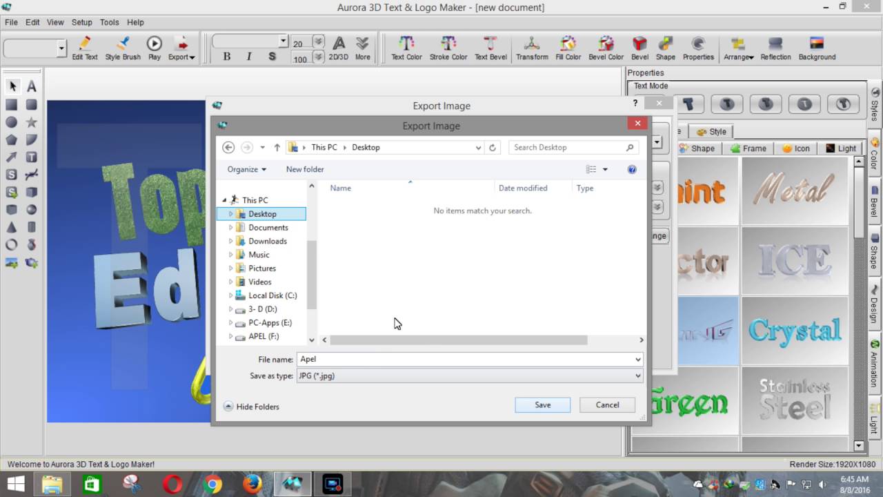This screenshot has width=883, height=497.
Task: Open the Windows Start button
Action: [16, 484]
